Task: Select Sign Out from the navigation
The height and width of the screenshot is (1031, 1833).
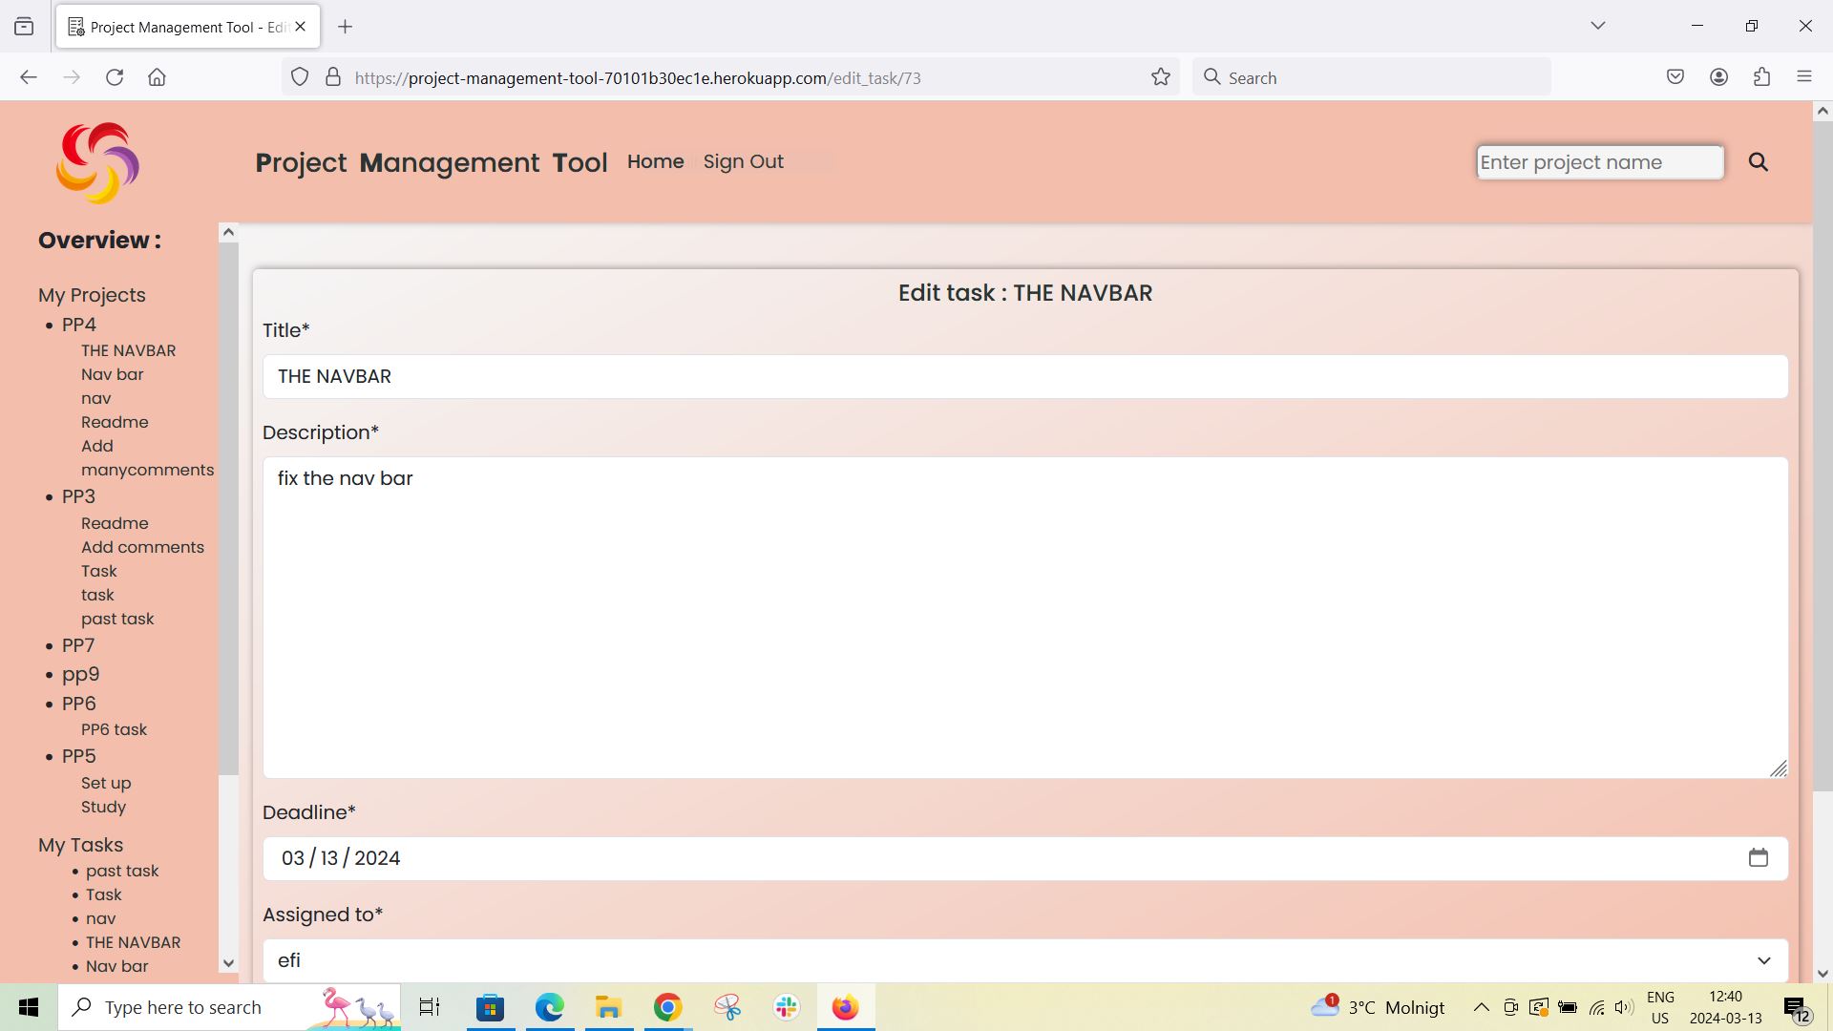Action: 744,161
